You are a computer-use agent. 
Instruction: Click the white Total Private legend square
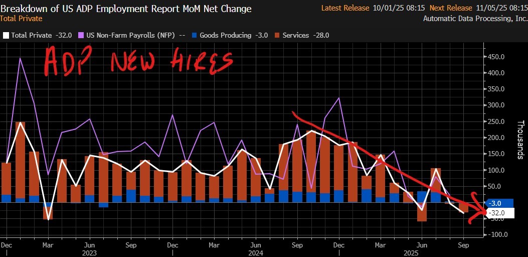coord(6,36)
